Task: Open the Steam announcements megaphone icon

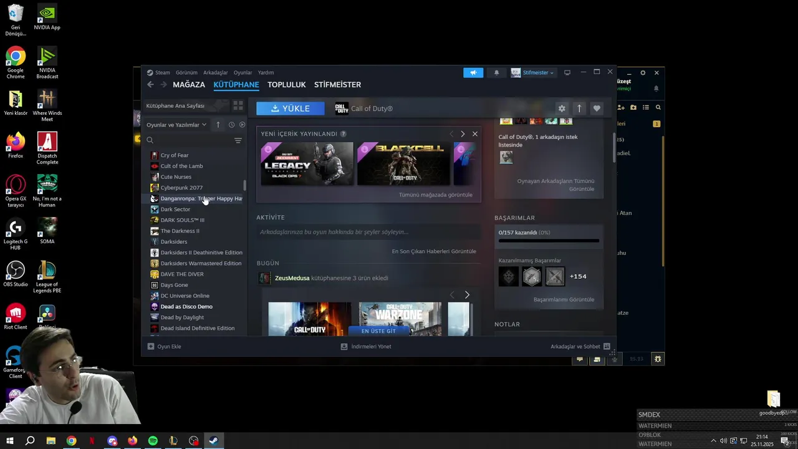Action: click(473, 72)
